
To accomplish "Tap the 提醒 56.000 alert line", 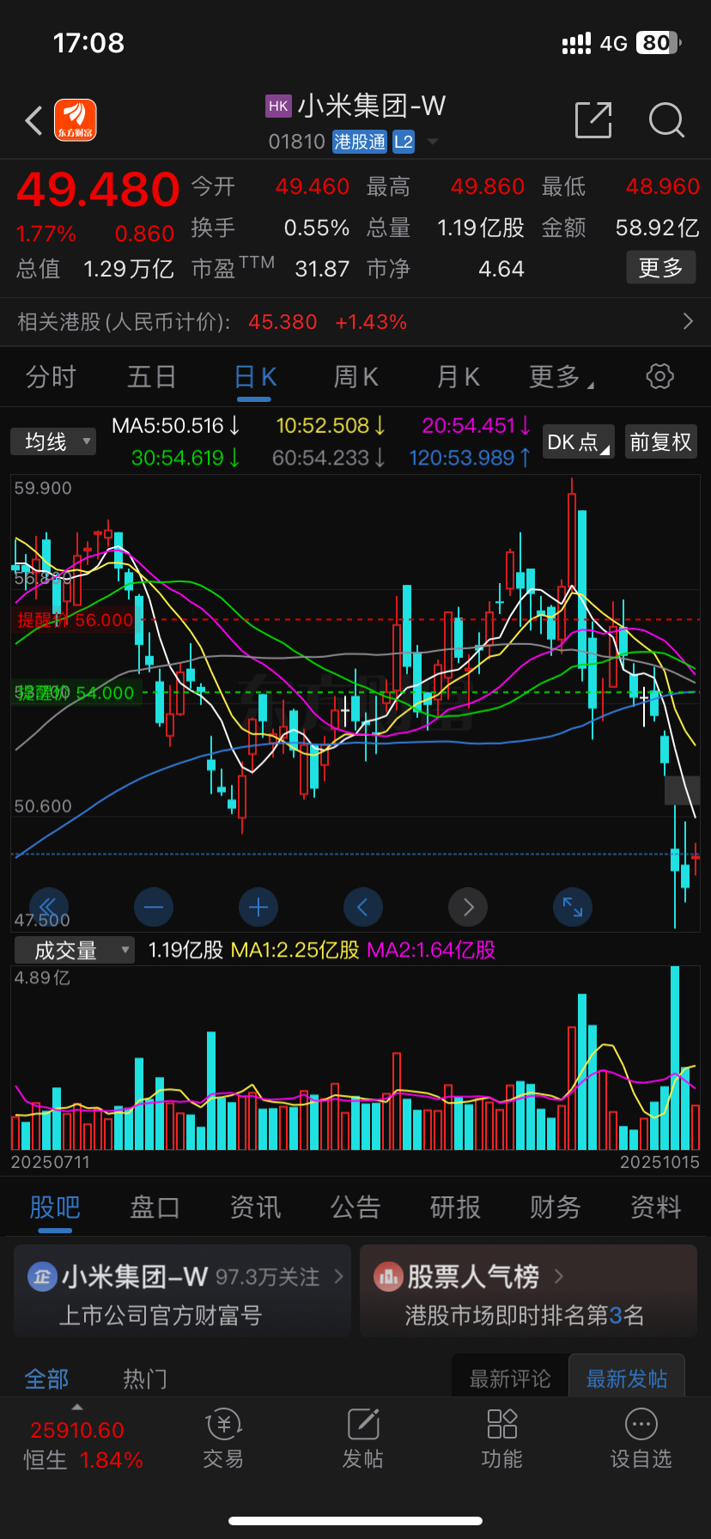I will [76, 620].
